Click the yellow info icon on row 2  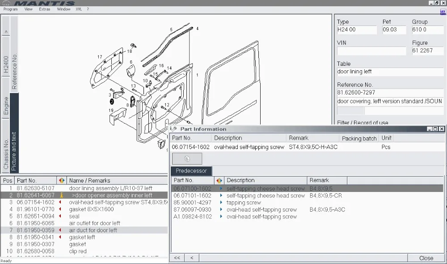[61, 196]
